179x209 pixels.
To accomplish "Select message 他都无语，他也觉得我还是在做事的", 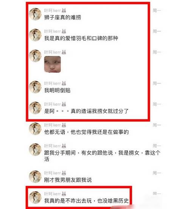I will click(x=86, y=132).
